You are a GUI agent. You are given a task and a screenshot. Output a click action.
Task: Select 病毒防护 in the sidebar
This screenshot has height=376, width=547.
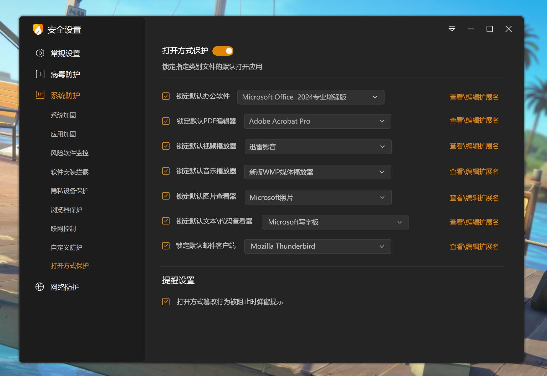(x=65, y=75)
